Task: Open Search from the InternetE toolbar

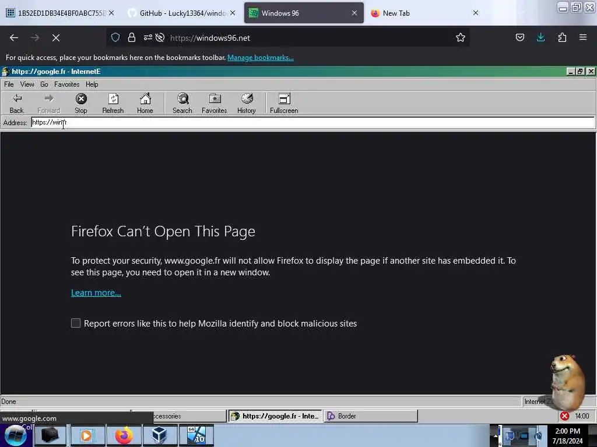Action: pos(182,104)
